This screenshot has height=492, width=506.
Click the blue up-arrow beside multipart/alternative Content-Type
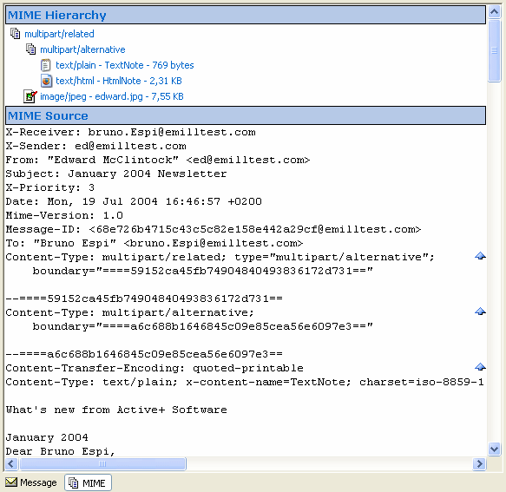(x=480, y=312)
